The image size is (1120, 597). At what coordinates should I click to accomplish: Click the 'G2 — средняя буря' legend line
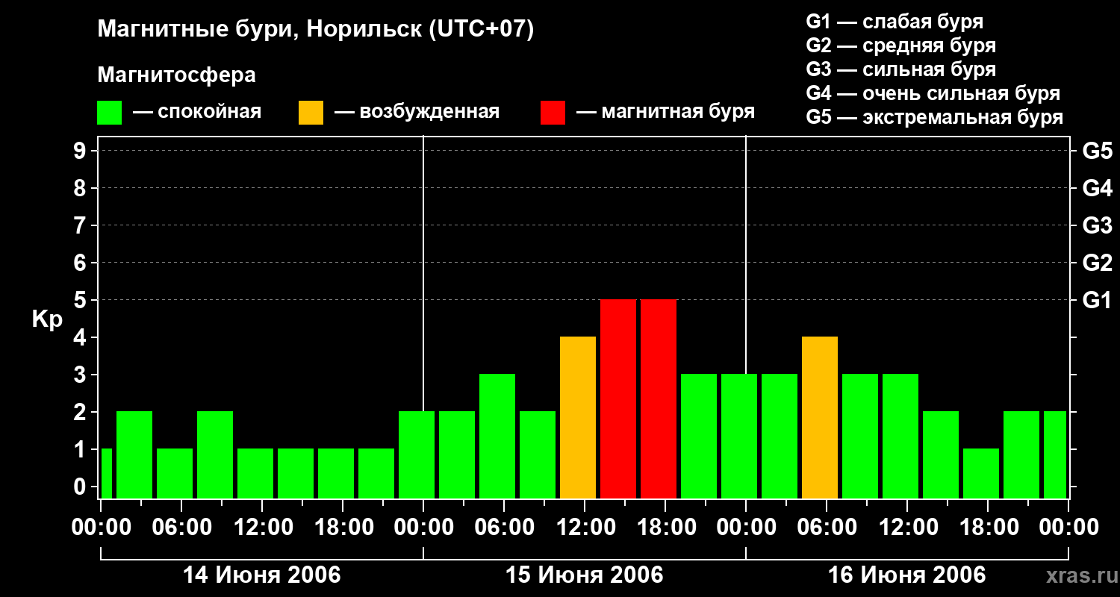[900, 46]
